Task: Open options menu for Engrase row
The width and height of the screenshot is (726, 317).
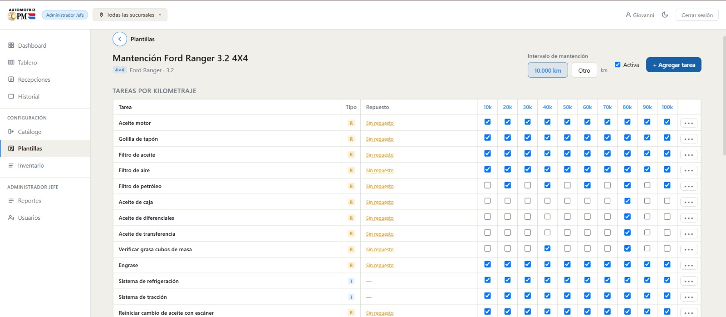Action: 689,265
